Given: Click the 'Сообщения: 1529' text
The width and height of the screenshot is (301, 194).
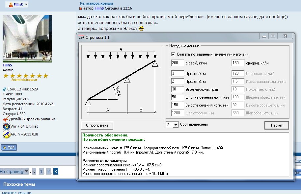Looking at the screenshot, I should pos(22,89).
